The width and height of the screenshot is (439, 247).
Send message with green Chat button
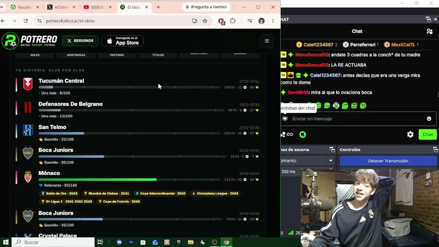[428, 134]
